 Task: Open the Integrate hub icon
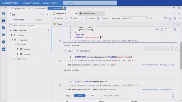(x=3, y=35)
